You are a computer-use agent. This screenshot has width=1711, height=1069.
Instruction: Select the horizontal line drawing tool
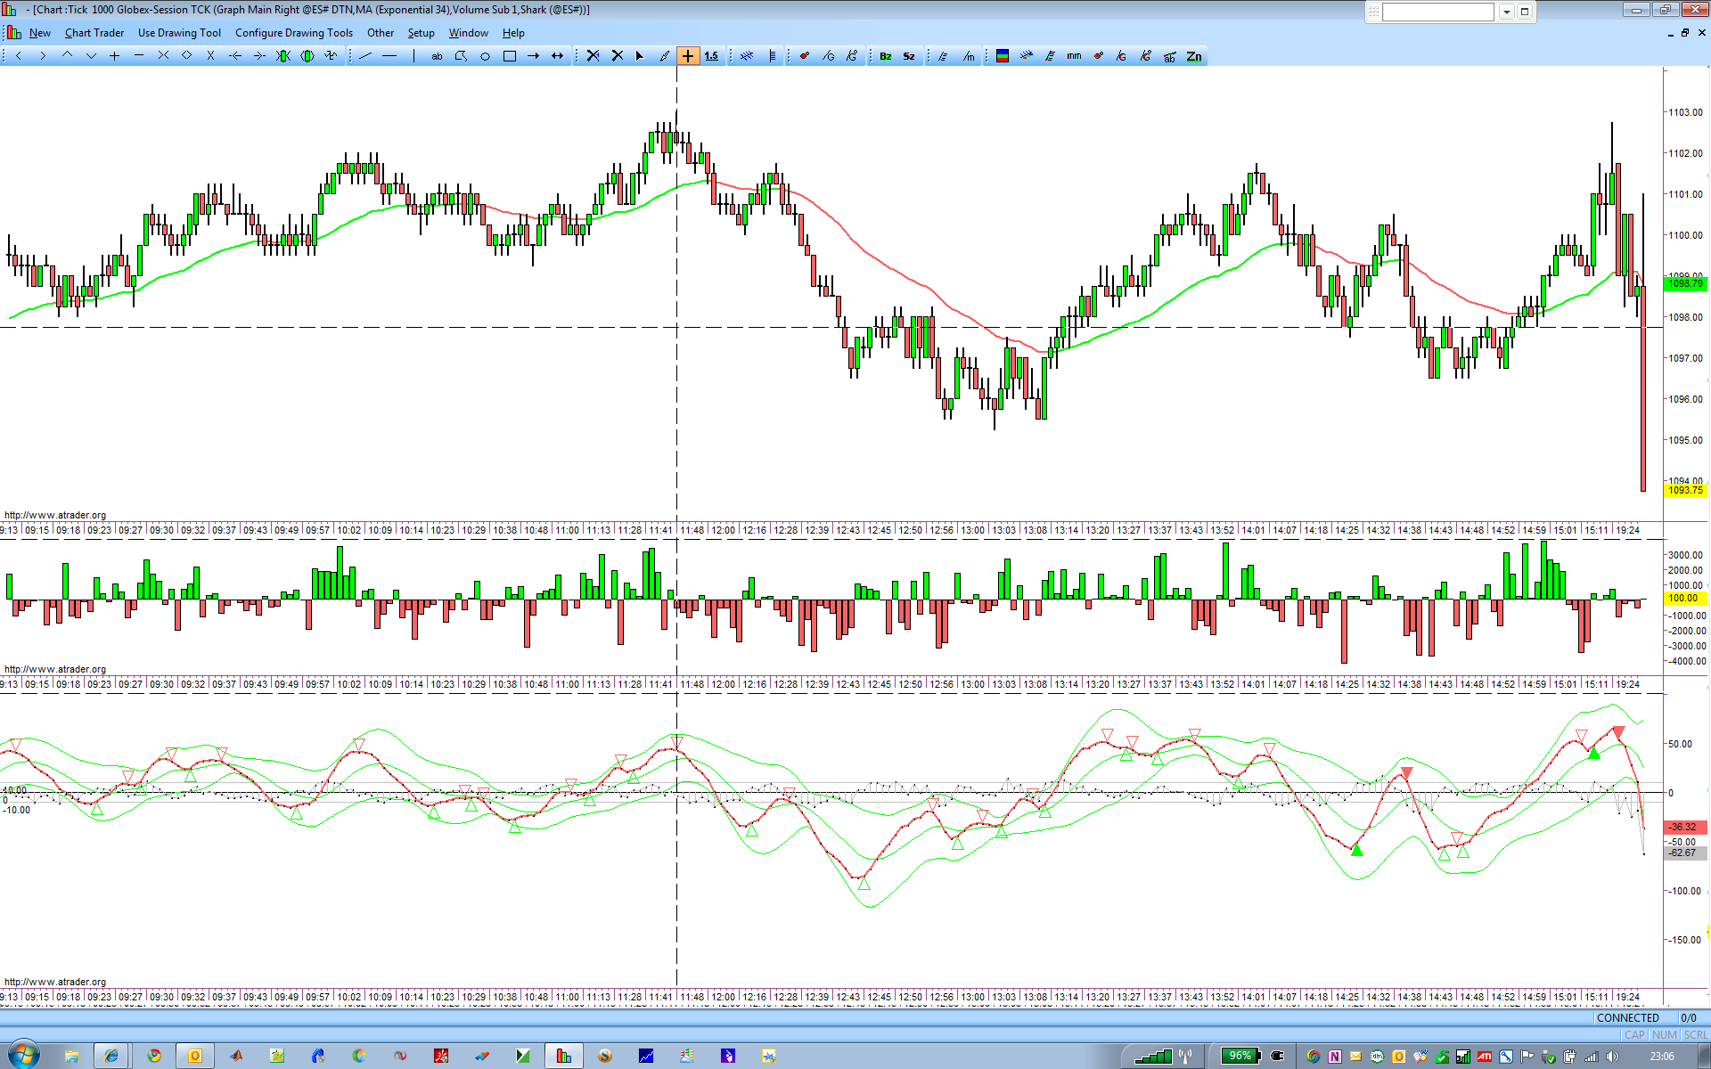coord(389,56)
